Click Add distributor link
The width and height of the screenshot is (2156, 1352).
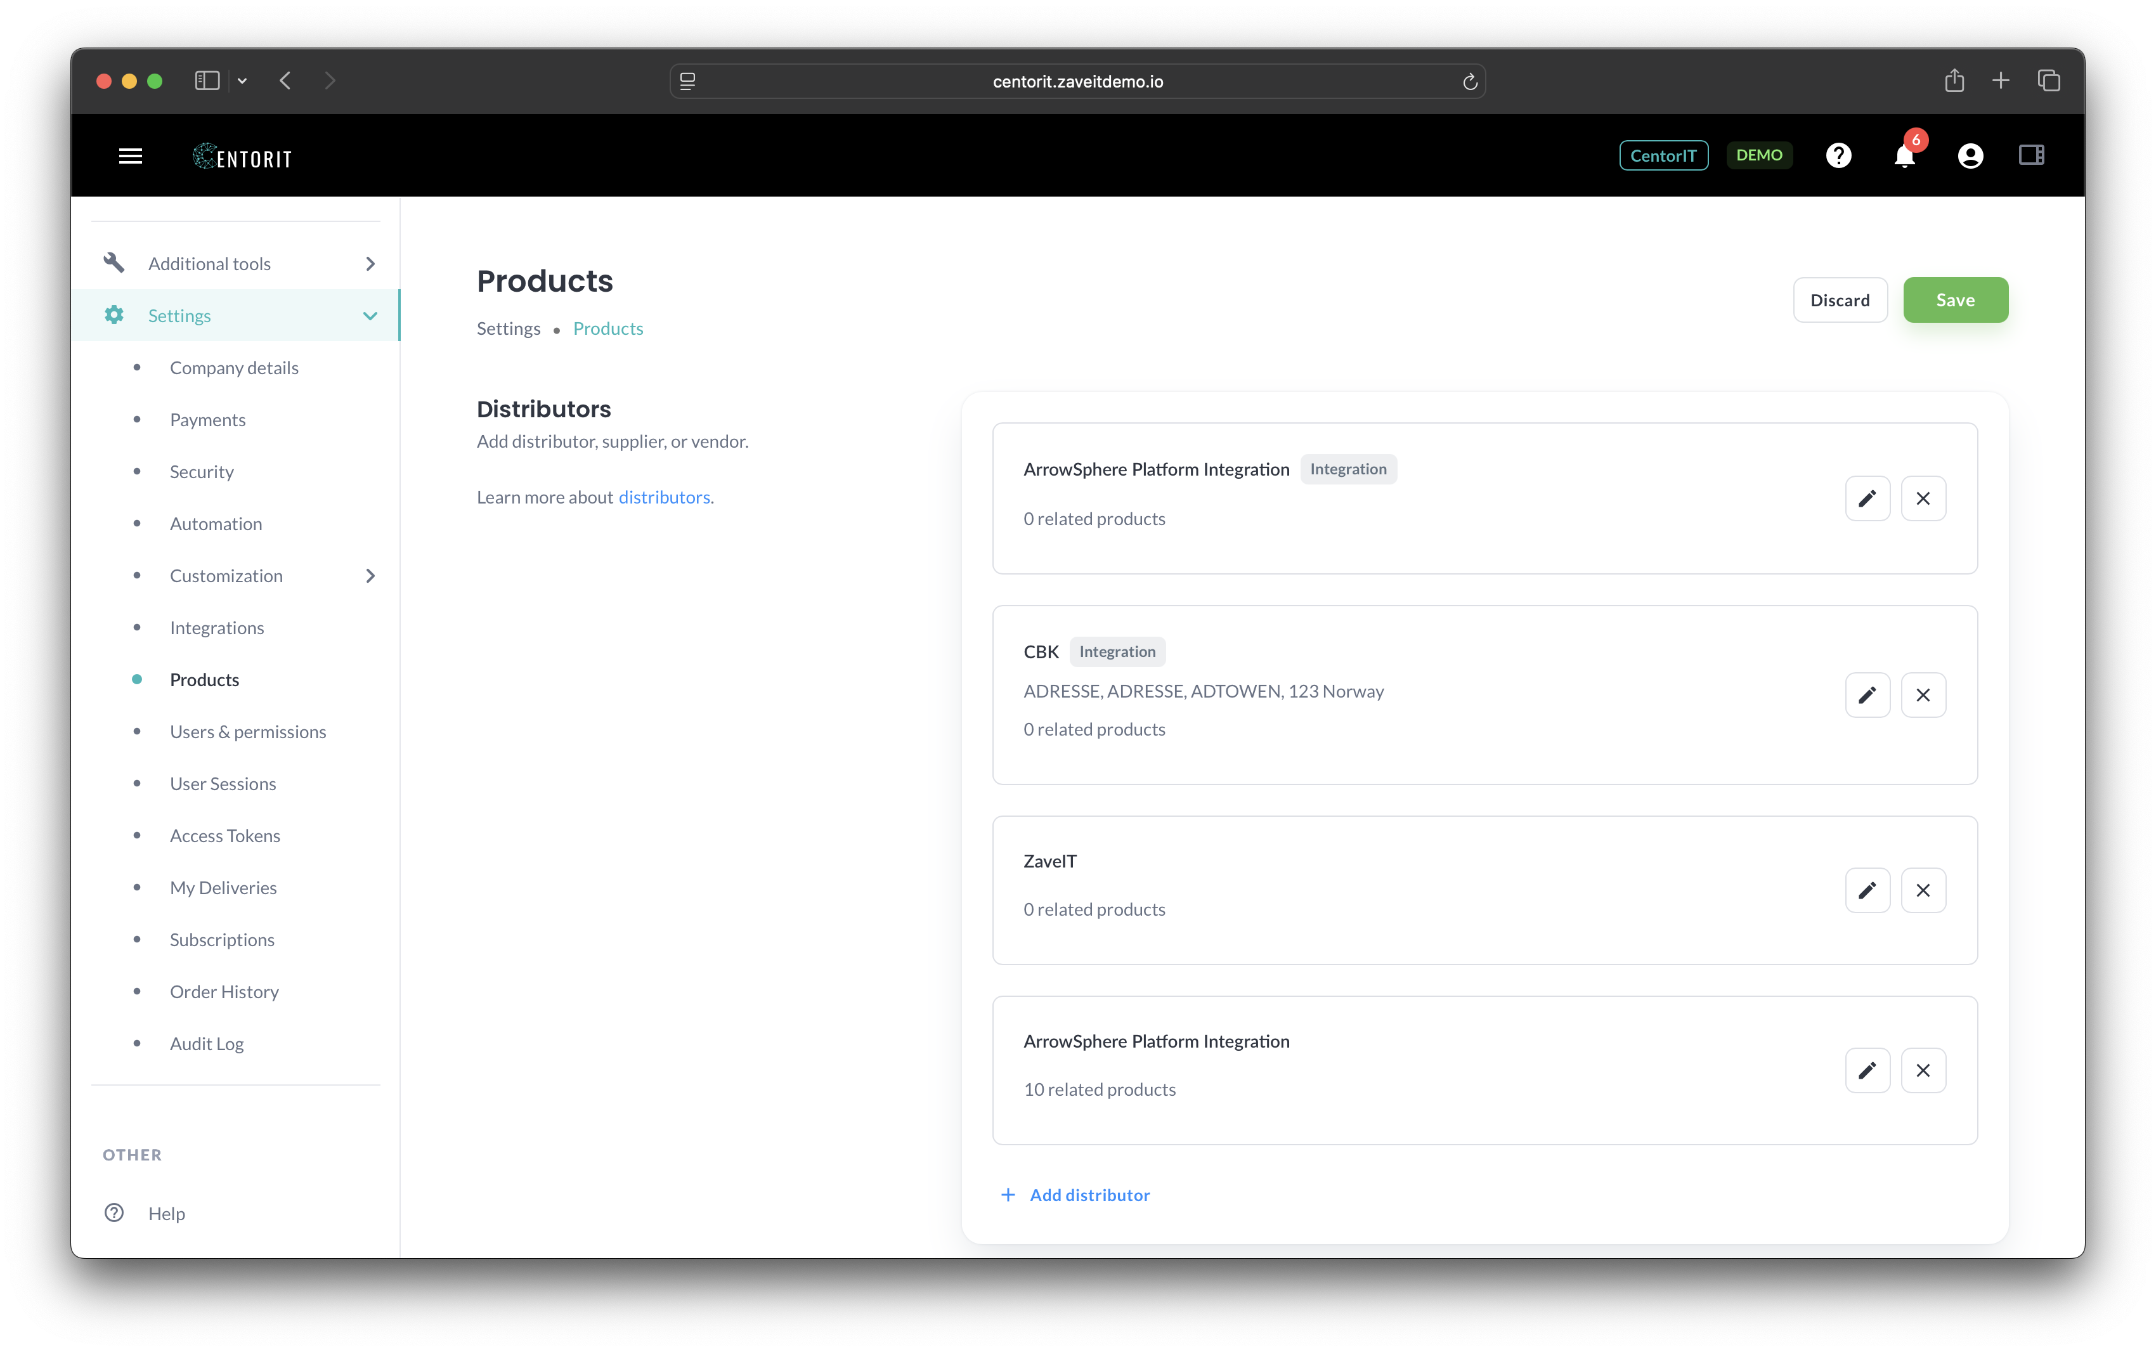point(1089,1195)
